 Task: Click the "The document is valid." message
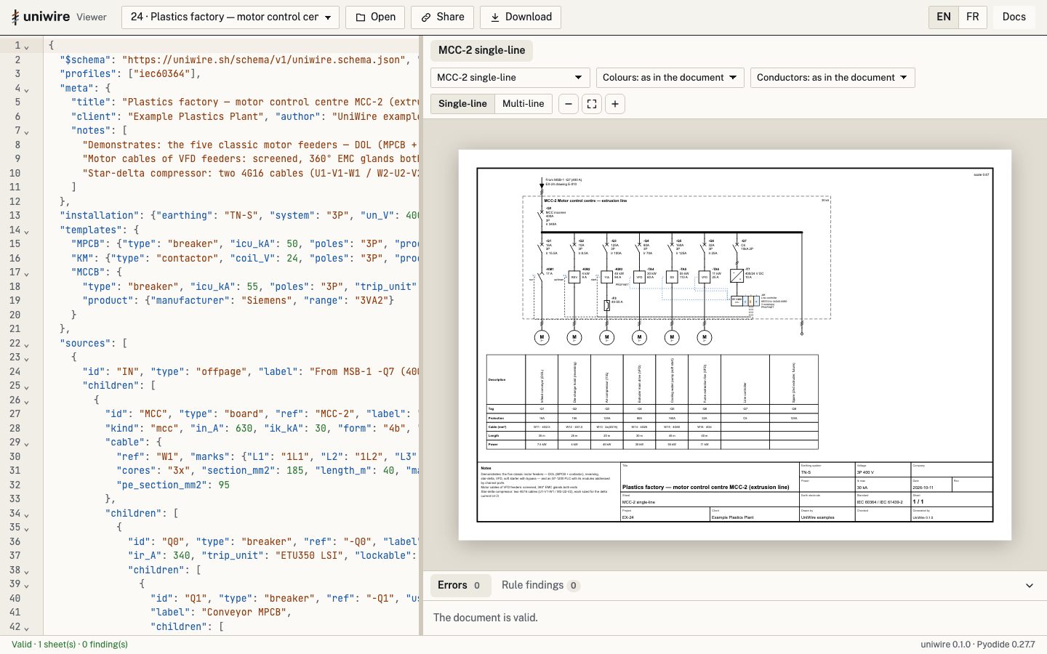486,618
